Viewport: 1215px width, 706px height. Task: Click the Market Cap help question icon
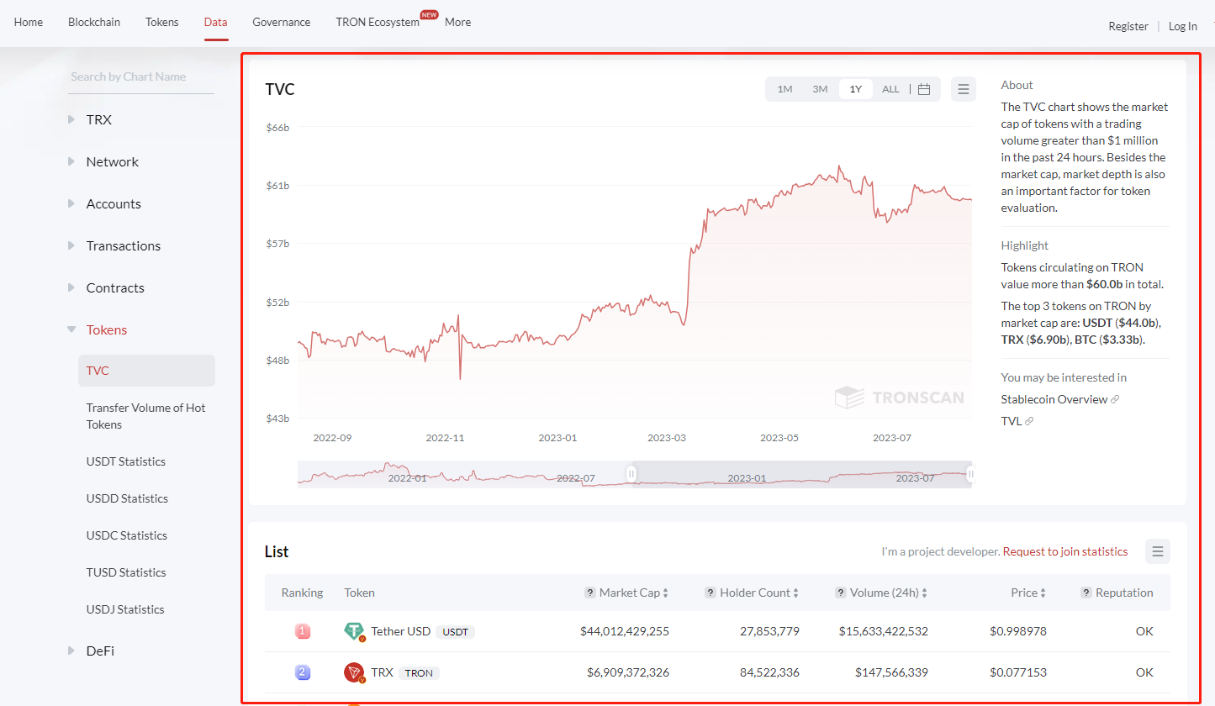pos(590,593)
